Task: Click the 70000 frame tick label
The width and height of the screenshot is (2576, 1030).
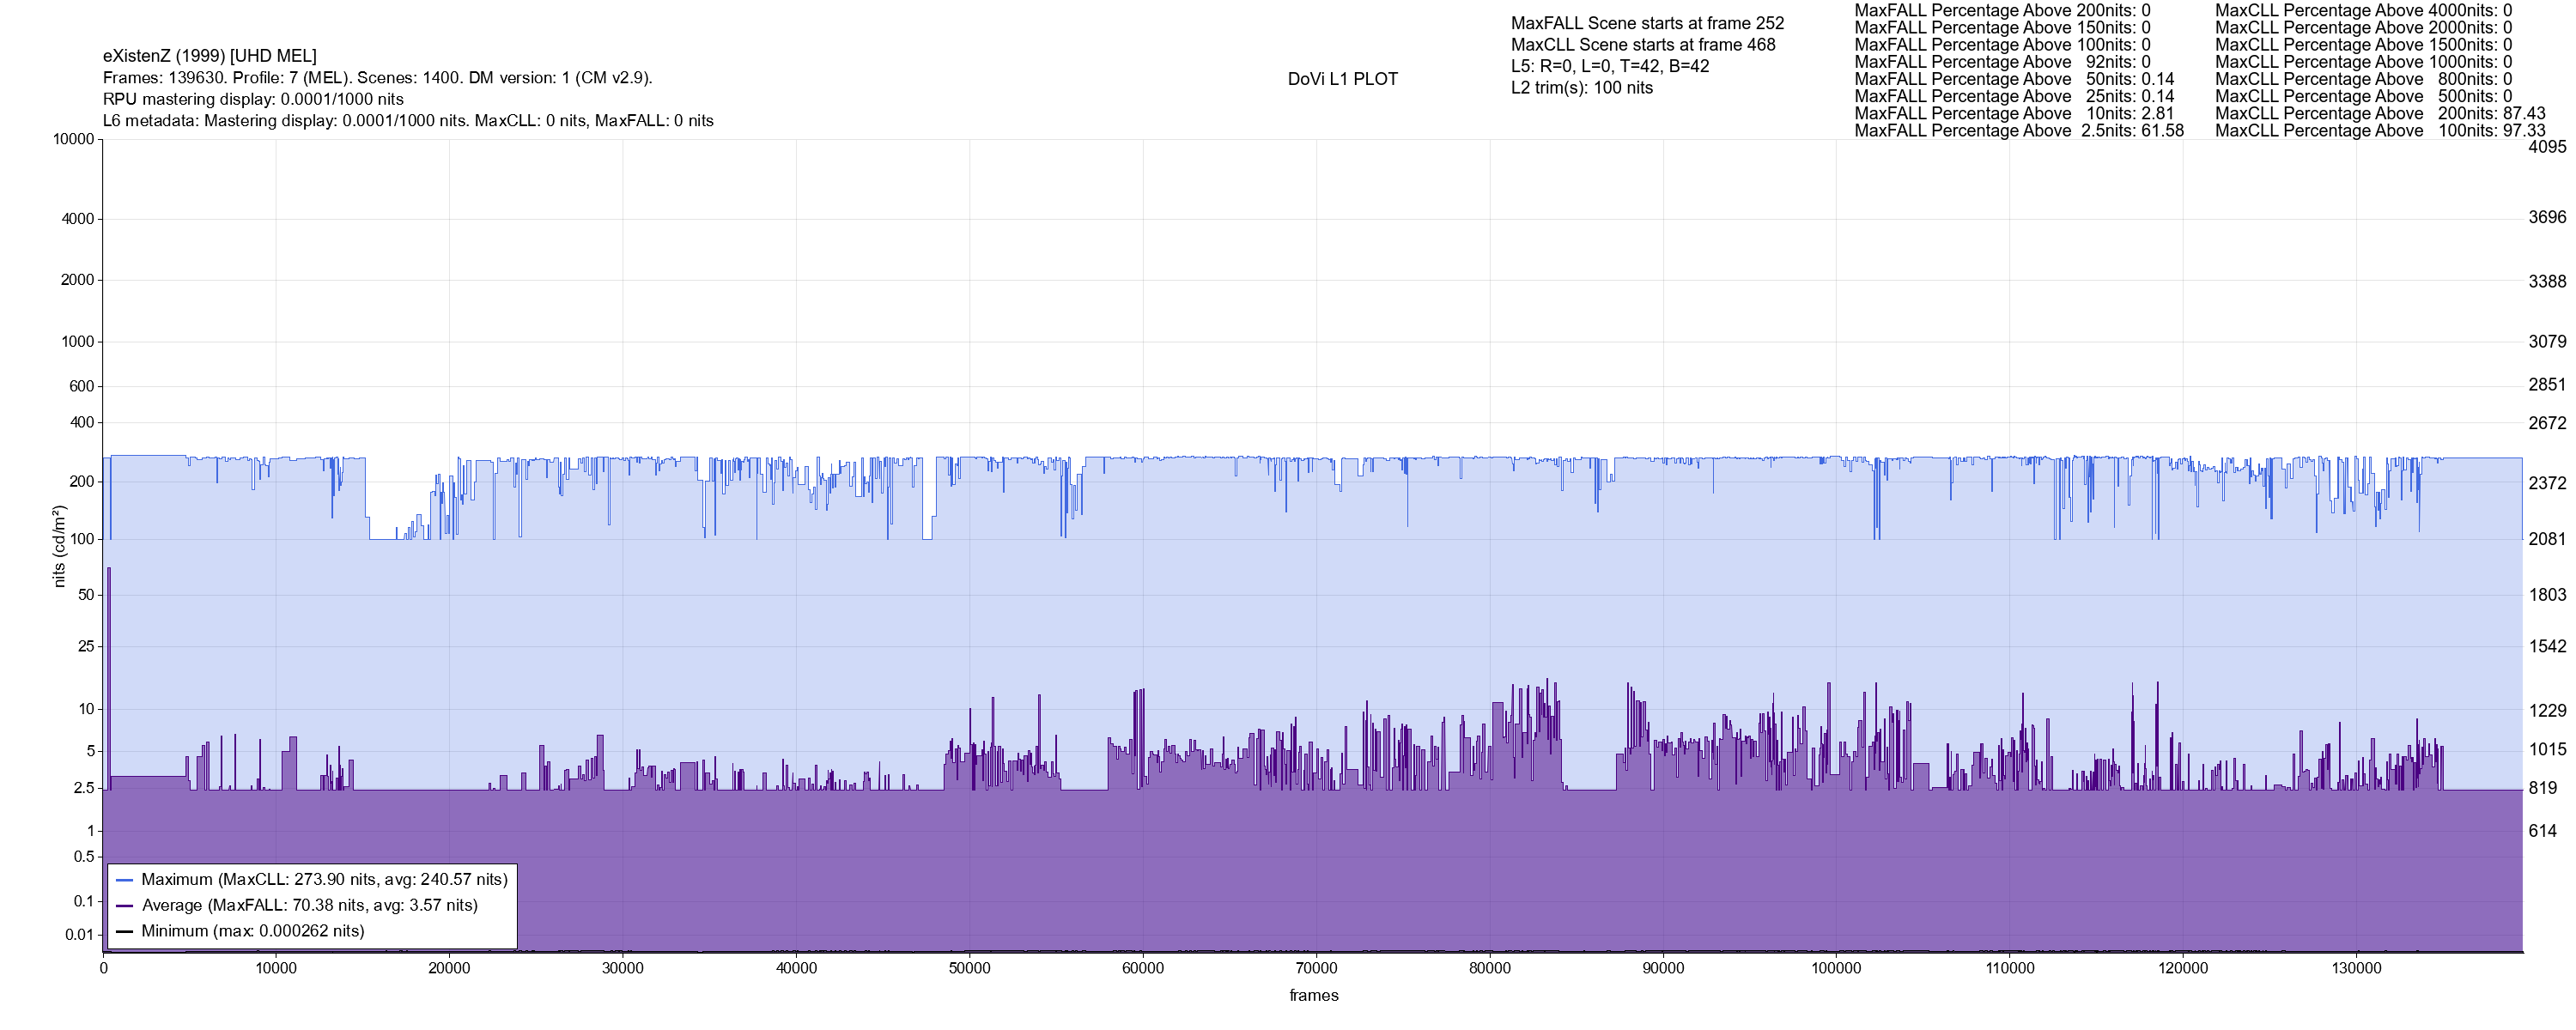Action: coord(1316,968)
